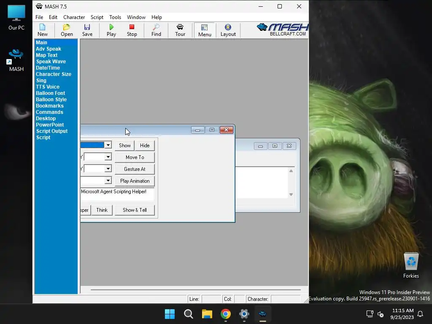Launch Chrome from the taskbar
432x324 pixels.
226,314
